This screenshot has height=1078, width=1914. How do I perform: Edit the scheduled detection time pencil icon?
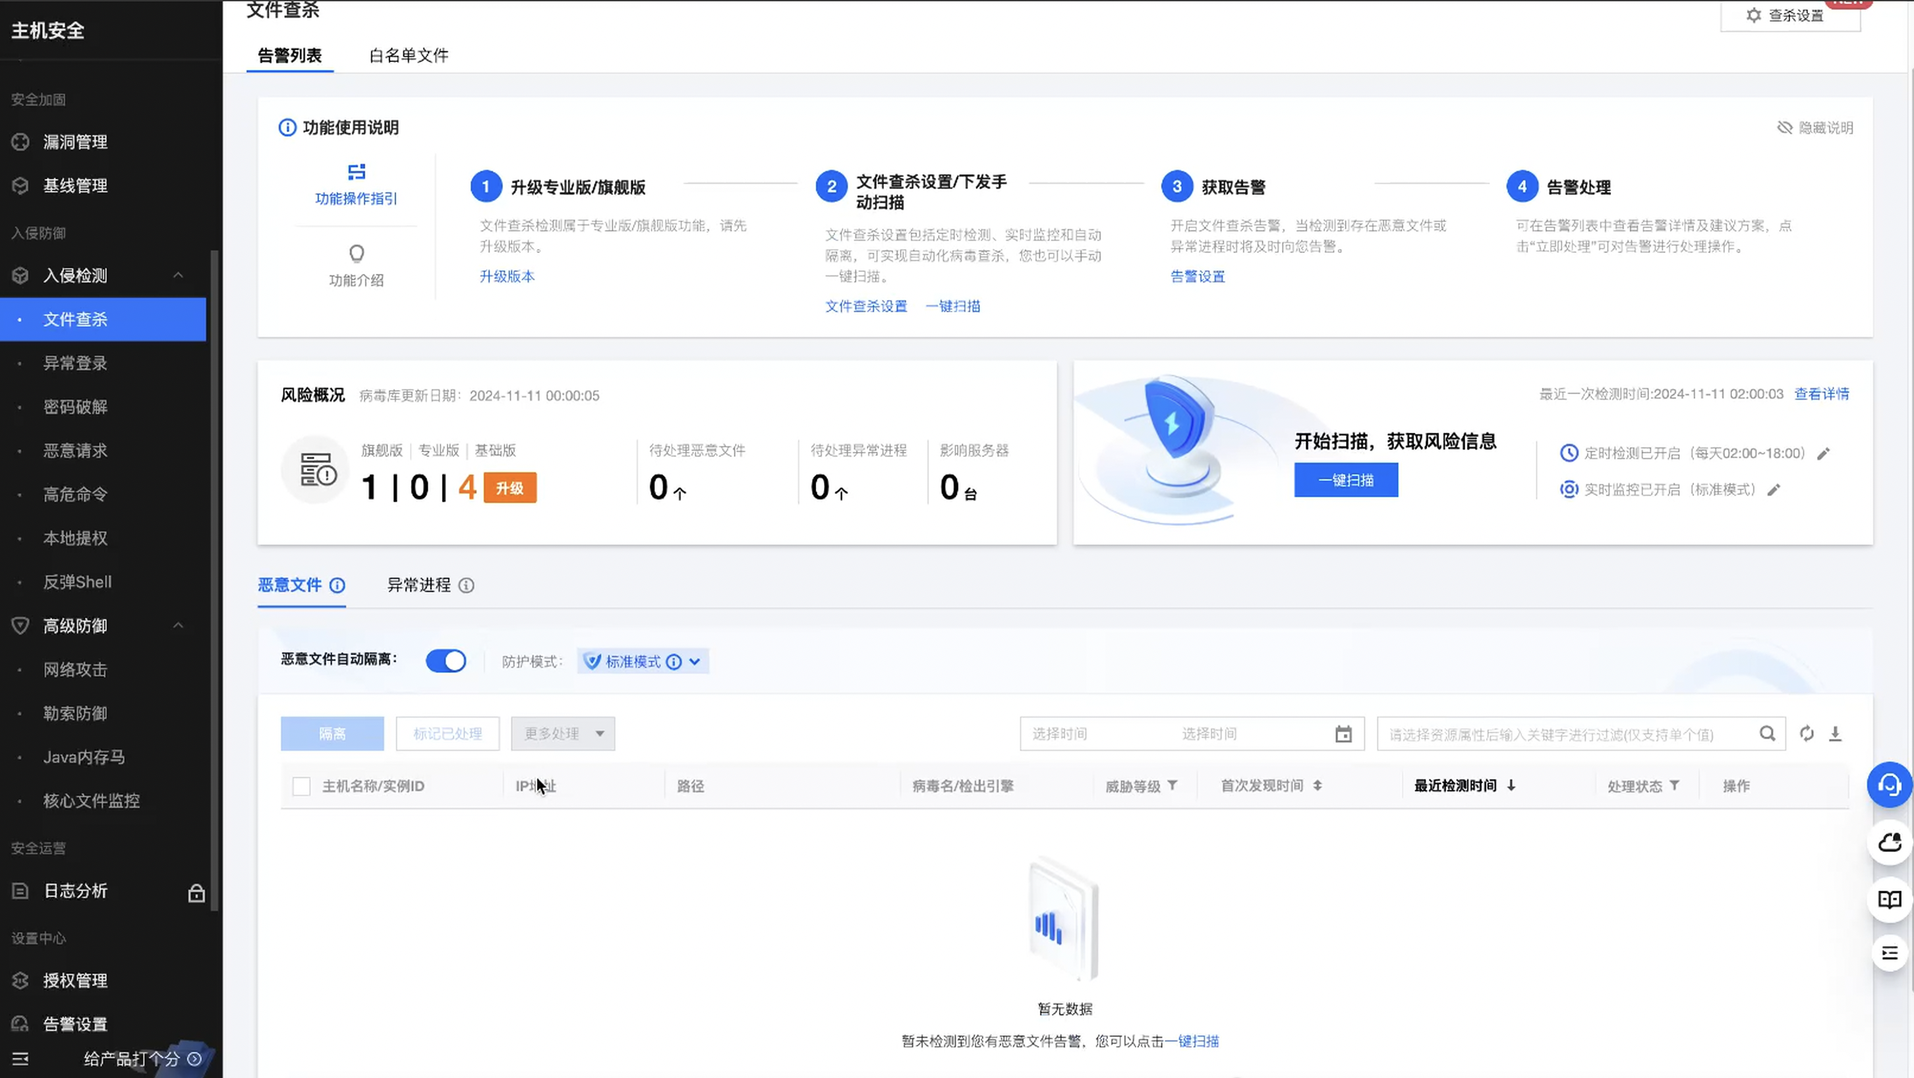click(x=1823, y=454)
